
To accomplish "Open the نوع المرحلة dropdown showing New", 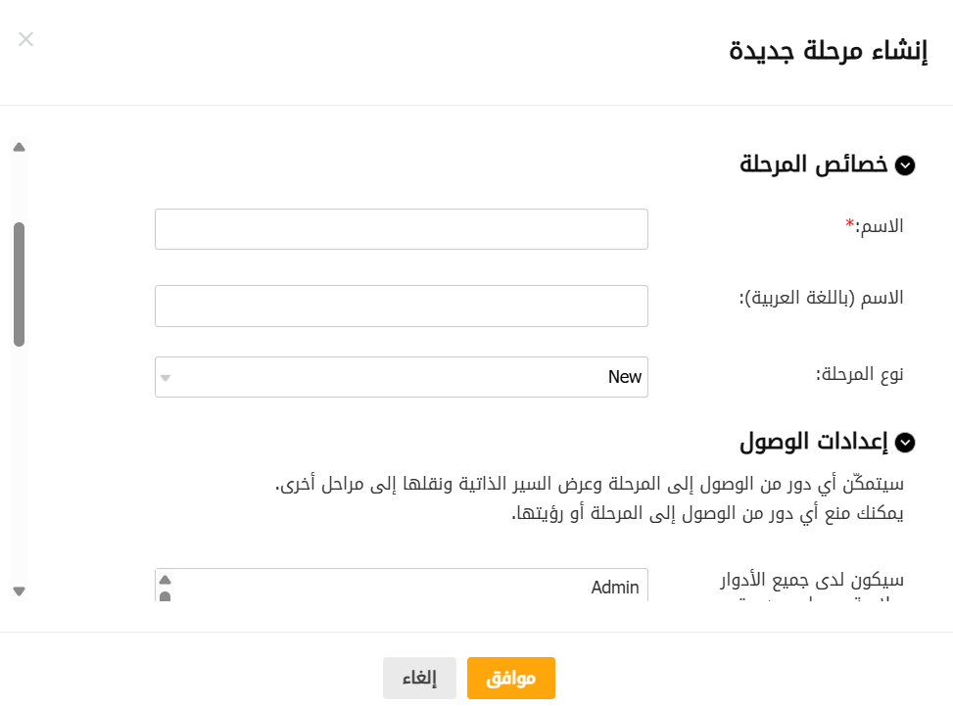I will coord(402,377).
